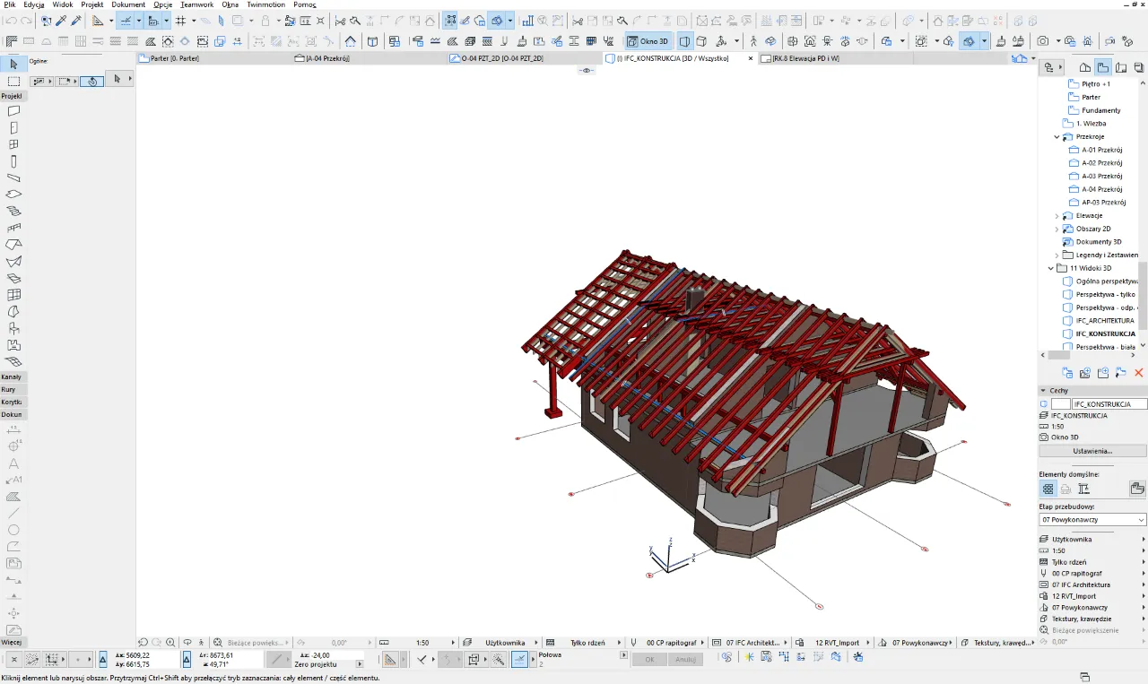
Task: Expand the Elewacje tree node
Action: tap(1057, 216)
